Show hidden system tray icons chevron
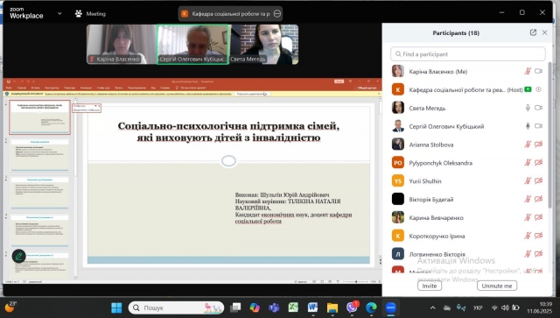Viewport: 560px width, 318px height. point(432,307)
